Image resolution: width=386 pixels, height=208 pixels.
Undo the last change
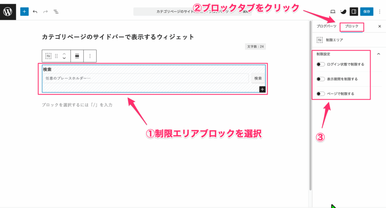pyautogui.click(x=35, y=12)
